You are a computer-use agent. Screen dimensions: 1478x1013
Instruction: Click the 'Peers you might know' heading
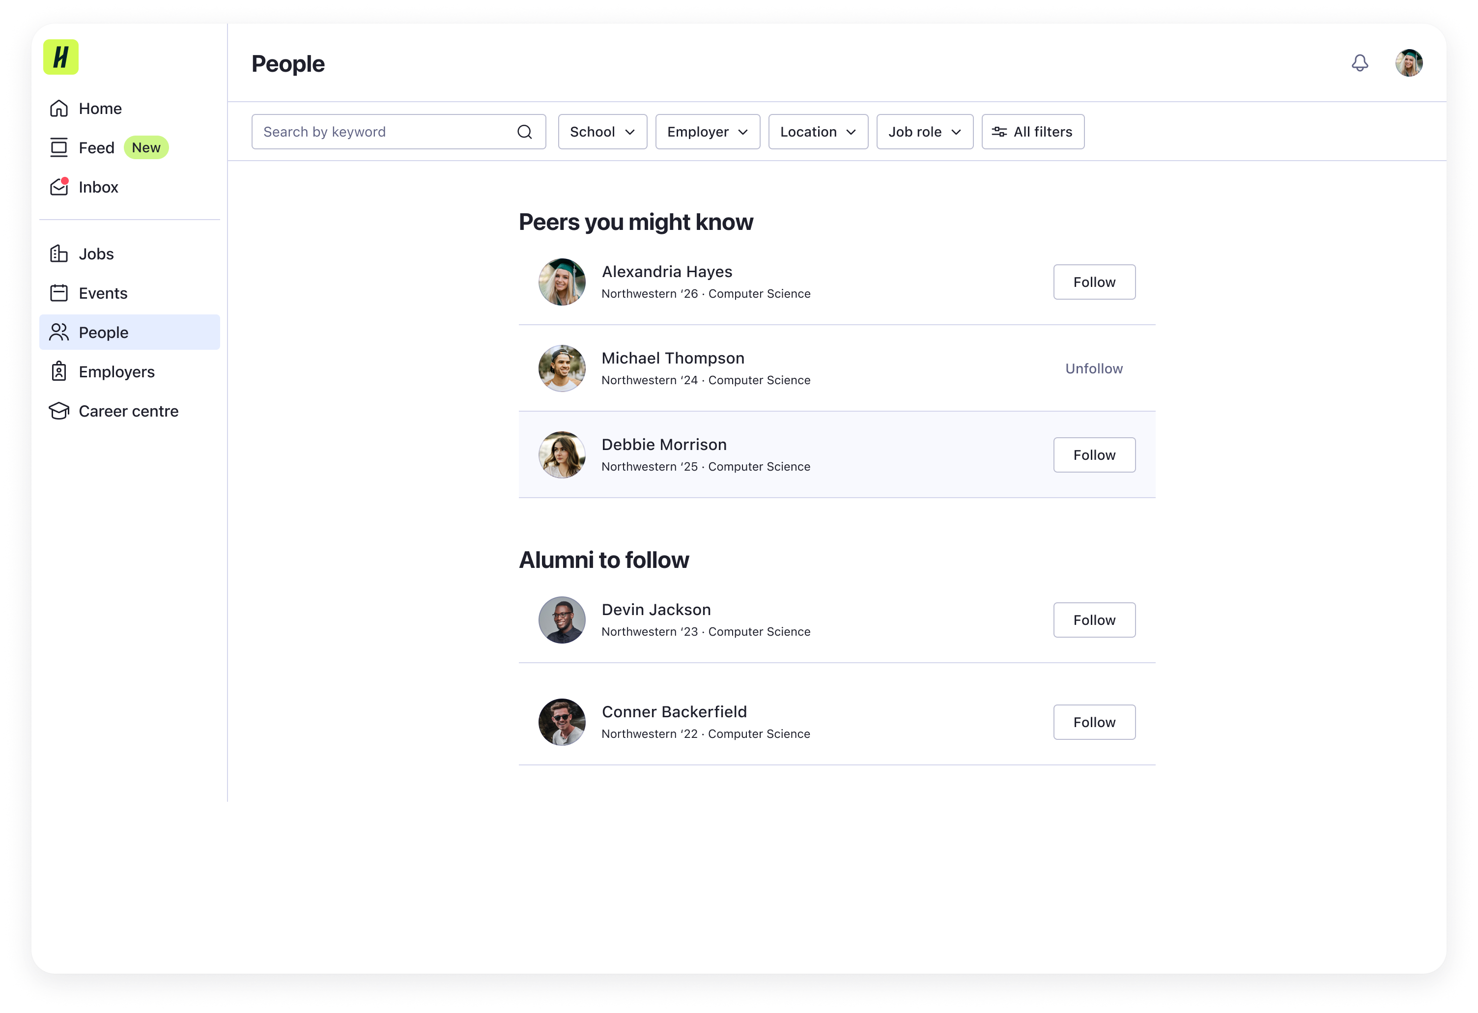tap(636, 222)
